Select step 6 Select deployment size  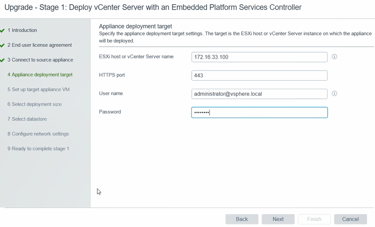point(34,104)
